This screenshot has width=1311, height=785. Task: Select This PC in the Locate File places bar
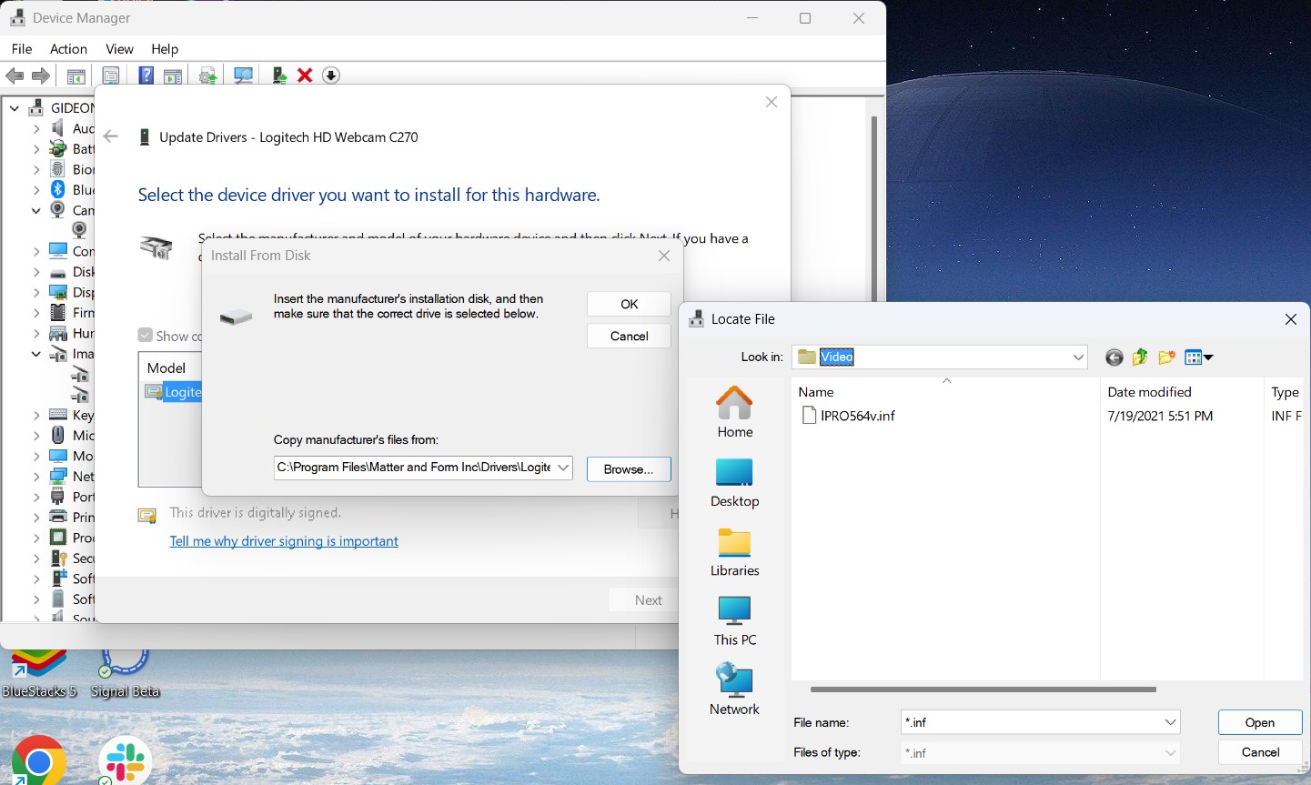[x=735, y=620]
